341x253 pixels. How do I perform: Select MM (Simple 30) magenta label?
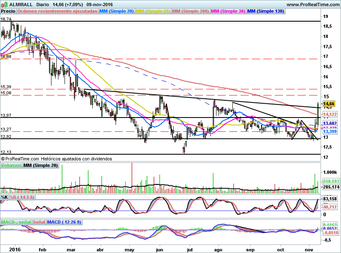pos(228,11)
